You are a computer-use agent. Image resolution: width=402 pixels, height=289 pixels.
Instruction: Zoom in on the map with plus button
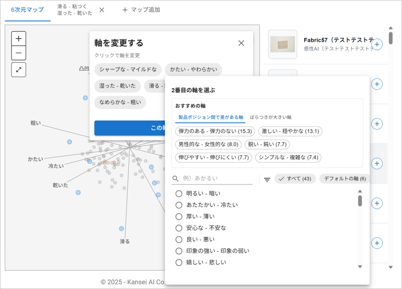tap(18, 39)
